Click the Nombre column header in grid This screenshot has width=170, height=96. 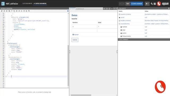(75, 22)
